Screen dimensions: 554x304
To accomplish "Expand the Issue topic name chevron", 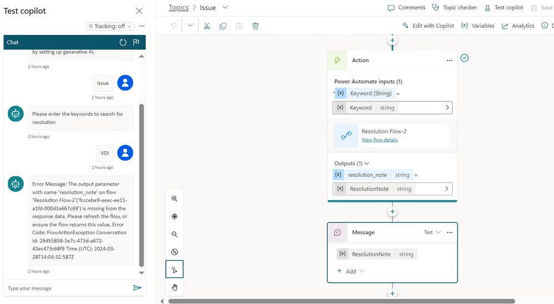I will 225,7.
